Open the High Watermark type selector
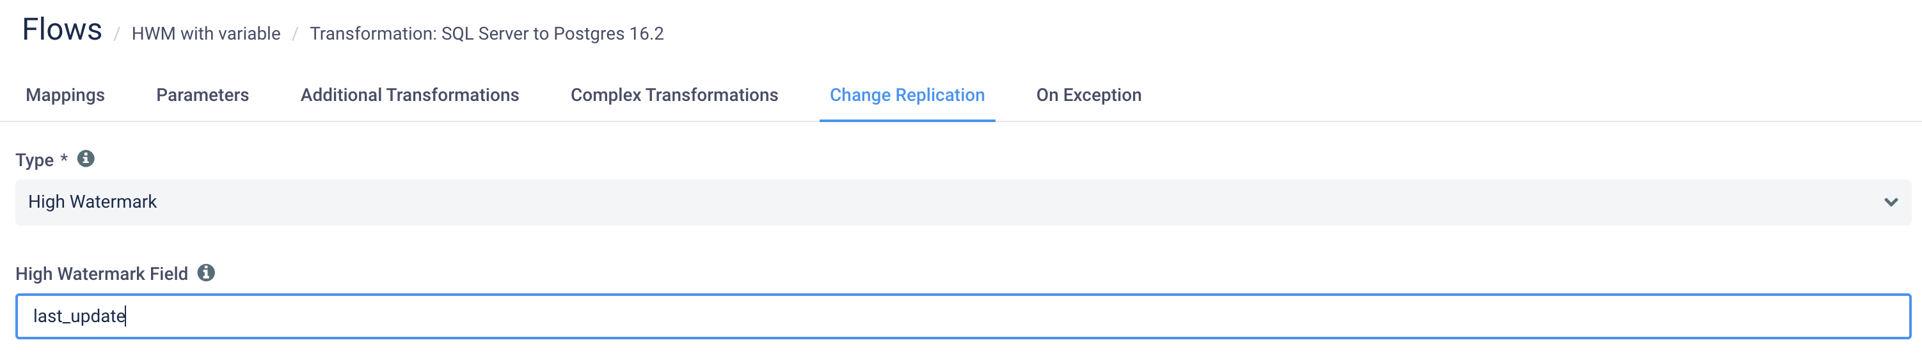The height and width of the screenshot is (363, 1922). (x=962, y=202)
